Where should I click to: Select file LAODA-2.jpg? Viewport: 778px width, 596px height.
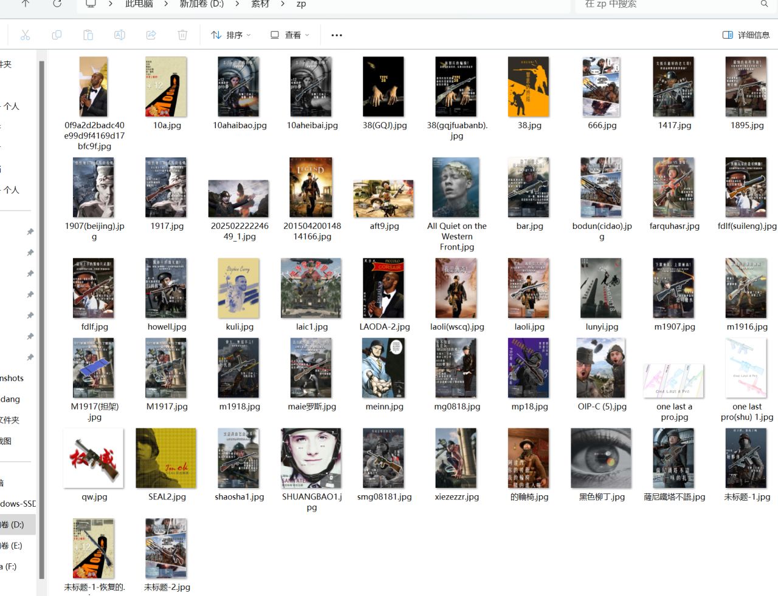tap(384, 295)
